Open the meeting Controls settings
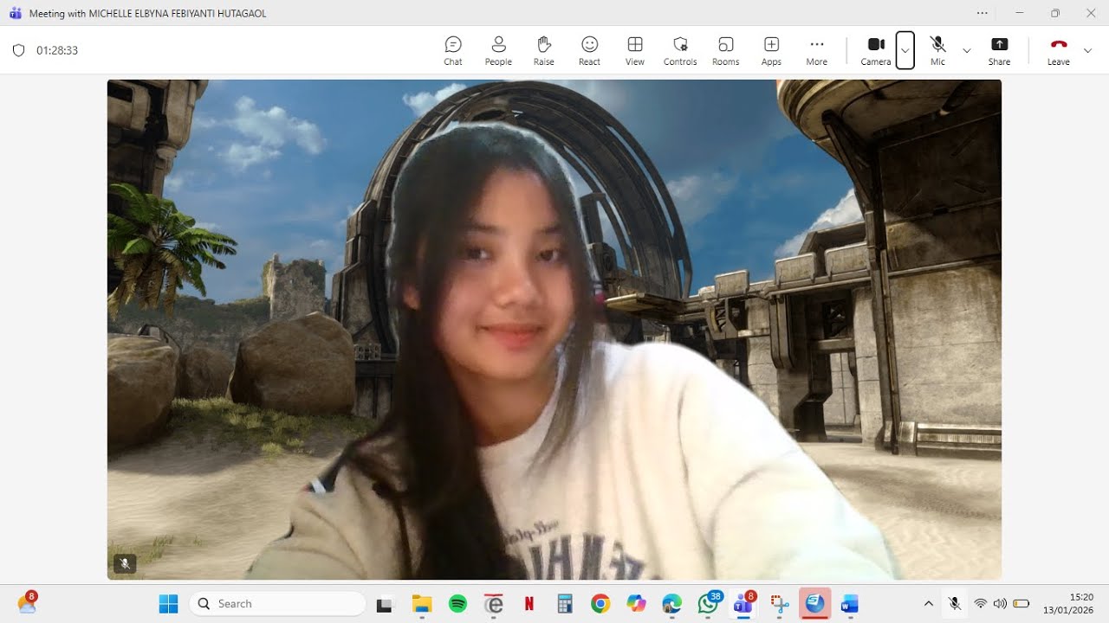Viewport: 1109px width, 623px height. point(680,50)
